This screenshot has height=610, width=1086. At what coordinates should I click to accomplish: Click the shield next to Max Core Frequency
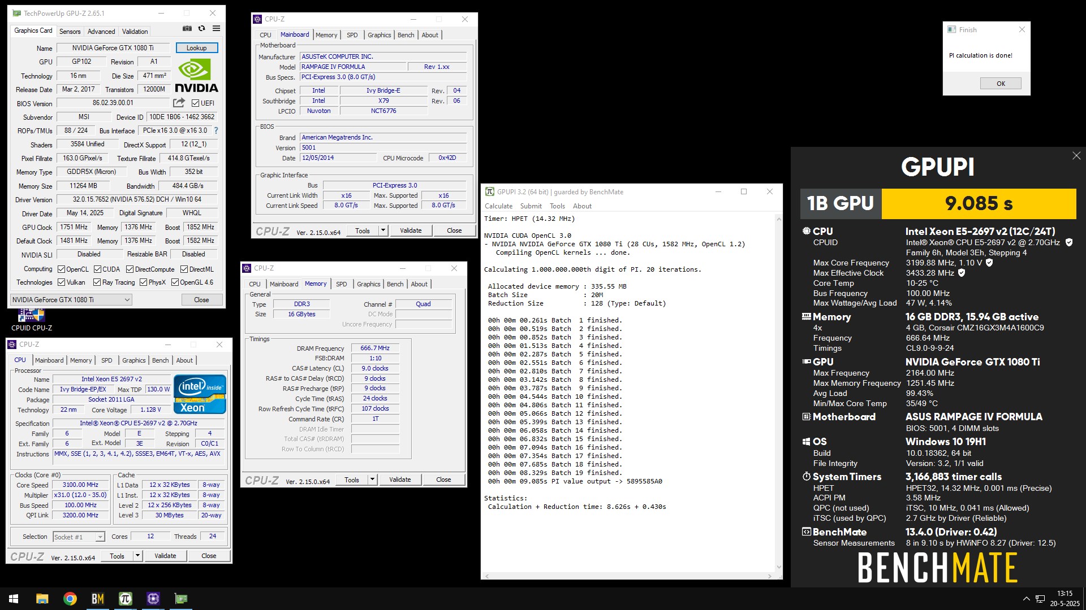989,263
